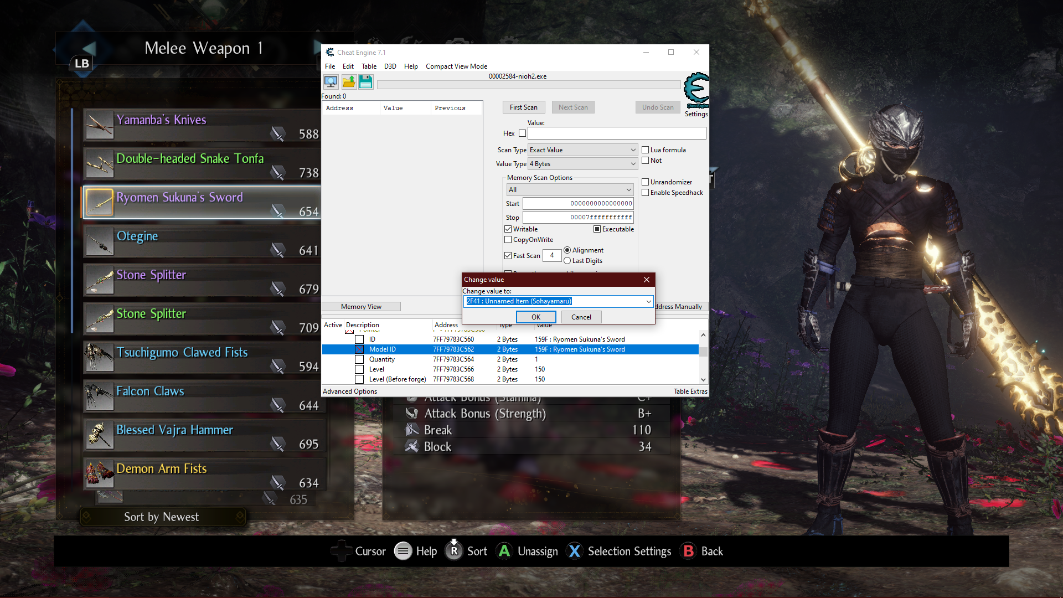Click the Stop address field
The height and width of the screenshot is (598, 1063).
[x=578, y=217]
